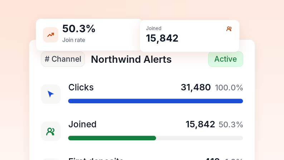Screen dimensions: 284x160
Task: Click the green users icon in Joined row
Action: click(x=51, y=131)
